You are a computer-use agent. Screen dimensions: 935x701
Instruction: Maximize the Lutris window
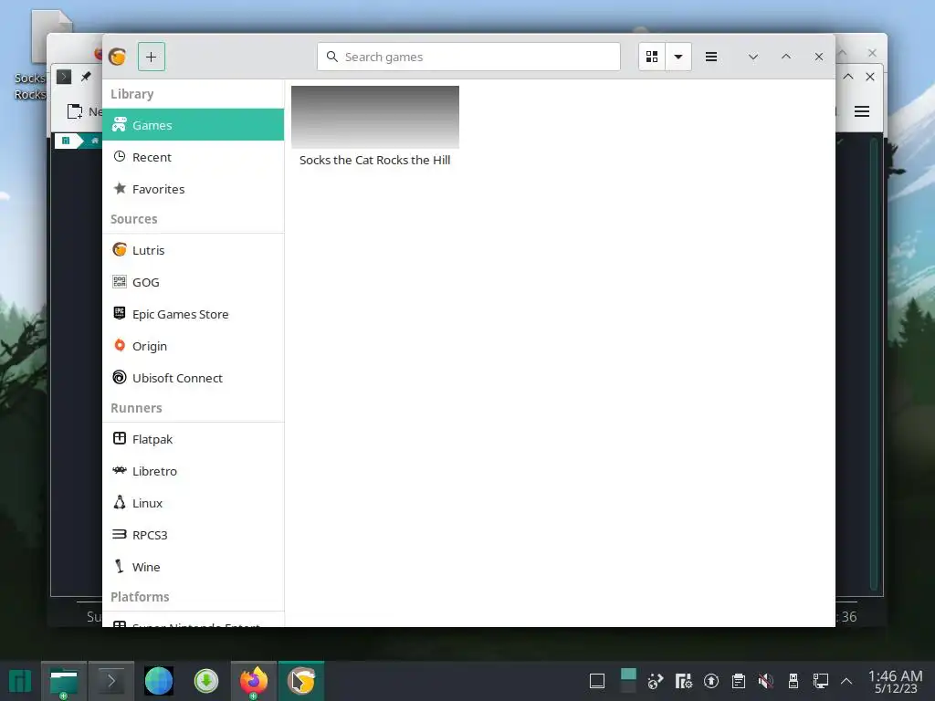tap(786, 57)
